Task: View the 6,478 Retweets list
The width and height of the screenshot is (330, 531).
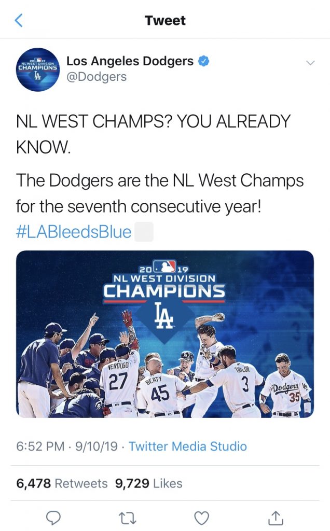Action: (x=62, y=483)
